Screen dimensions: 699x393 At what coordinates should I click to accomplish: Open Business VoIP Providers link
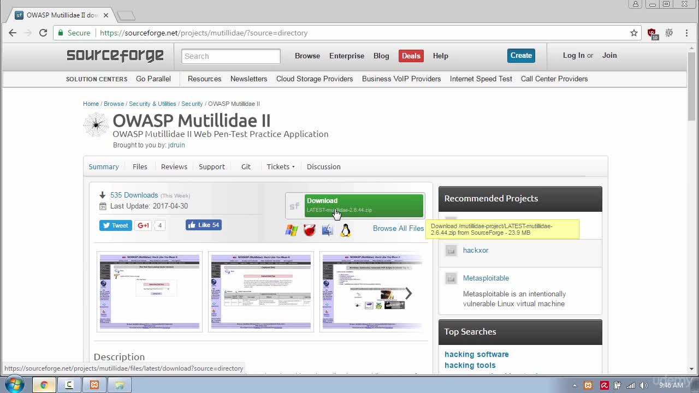click(401, 79)
